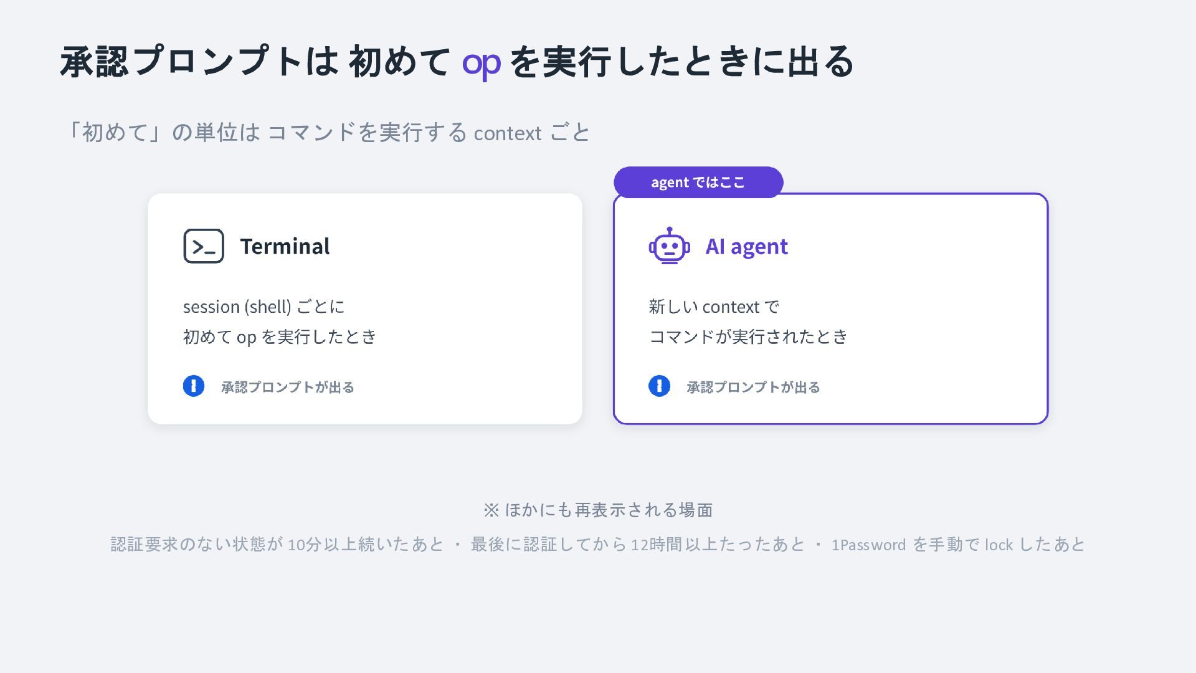Select the '初めて op を実行したとき' text line
This screenshot has width=1196, height=673.
[x=280, y=336]
